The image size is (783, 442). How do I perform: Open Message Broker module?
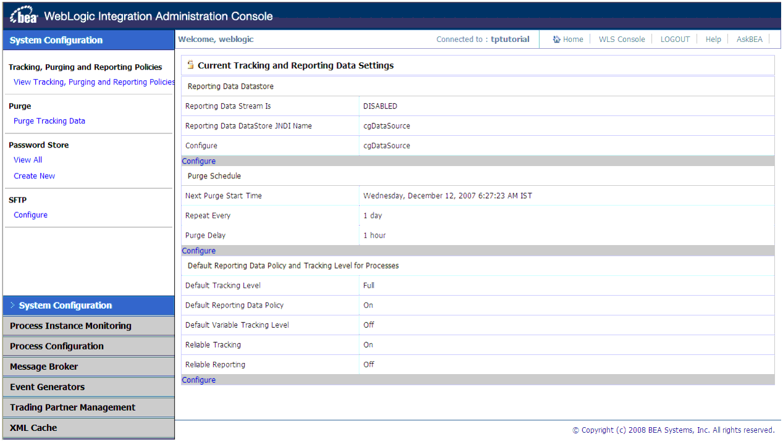(89, 367)
